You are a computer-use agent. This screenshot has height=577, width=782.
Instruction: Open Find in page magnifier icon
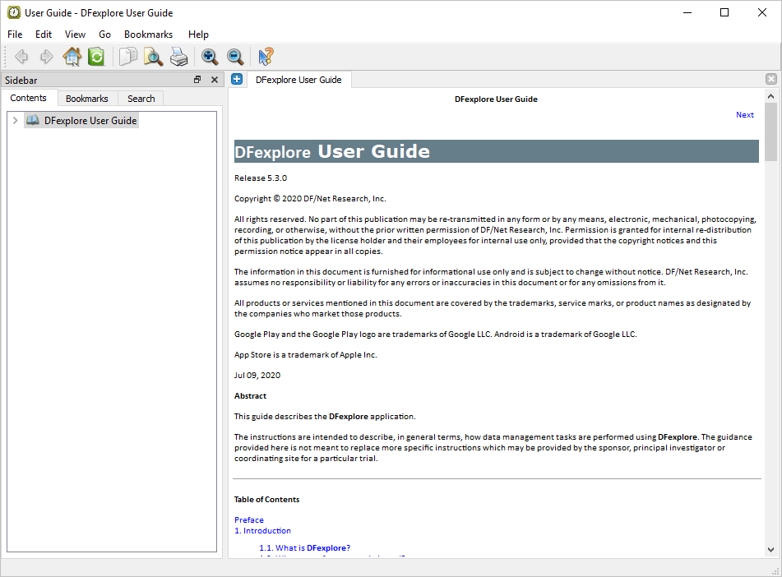[x=153, y=57]
